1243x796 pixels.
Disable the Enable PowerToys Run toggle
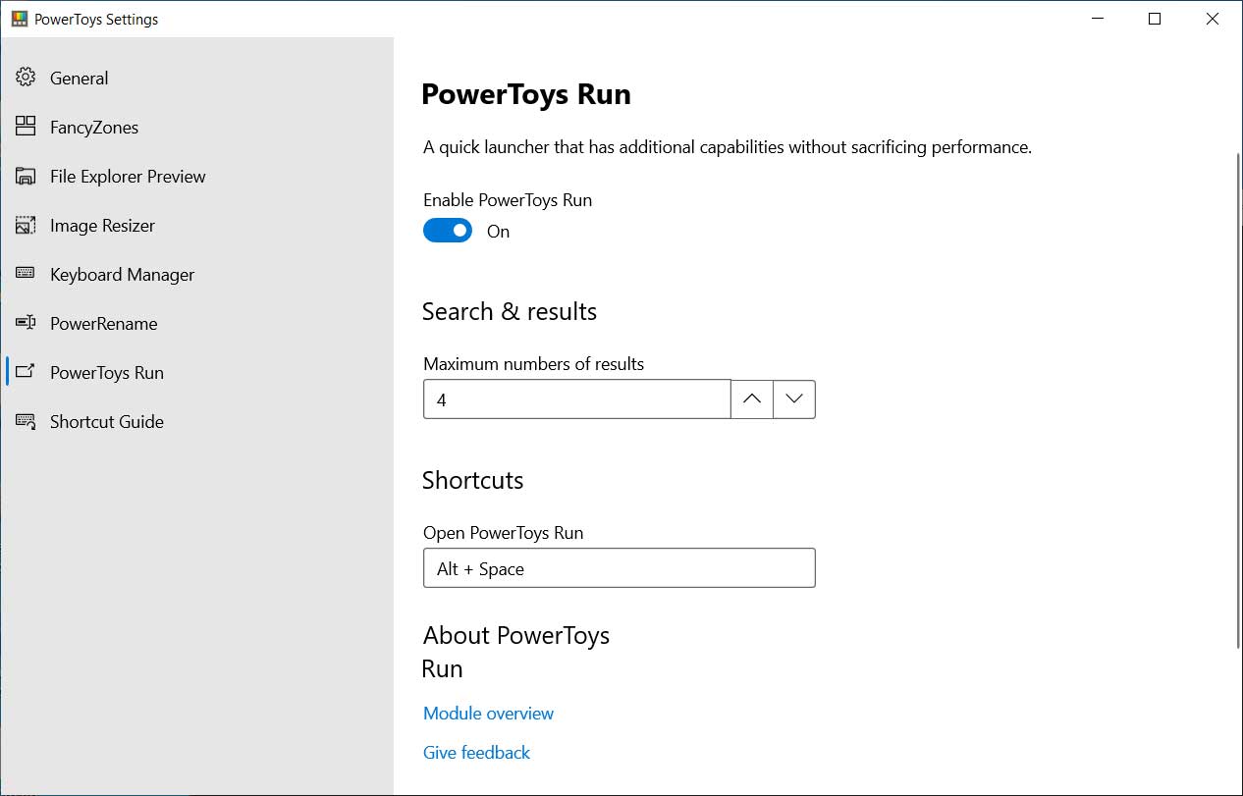coord(448,231)
